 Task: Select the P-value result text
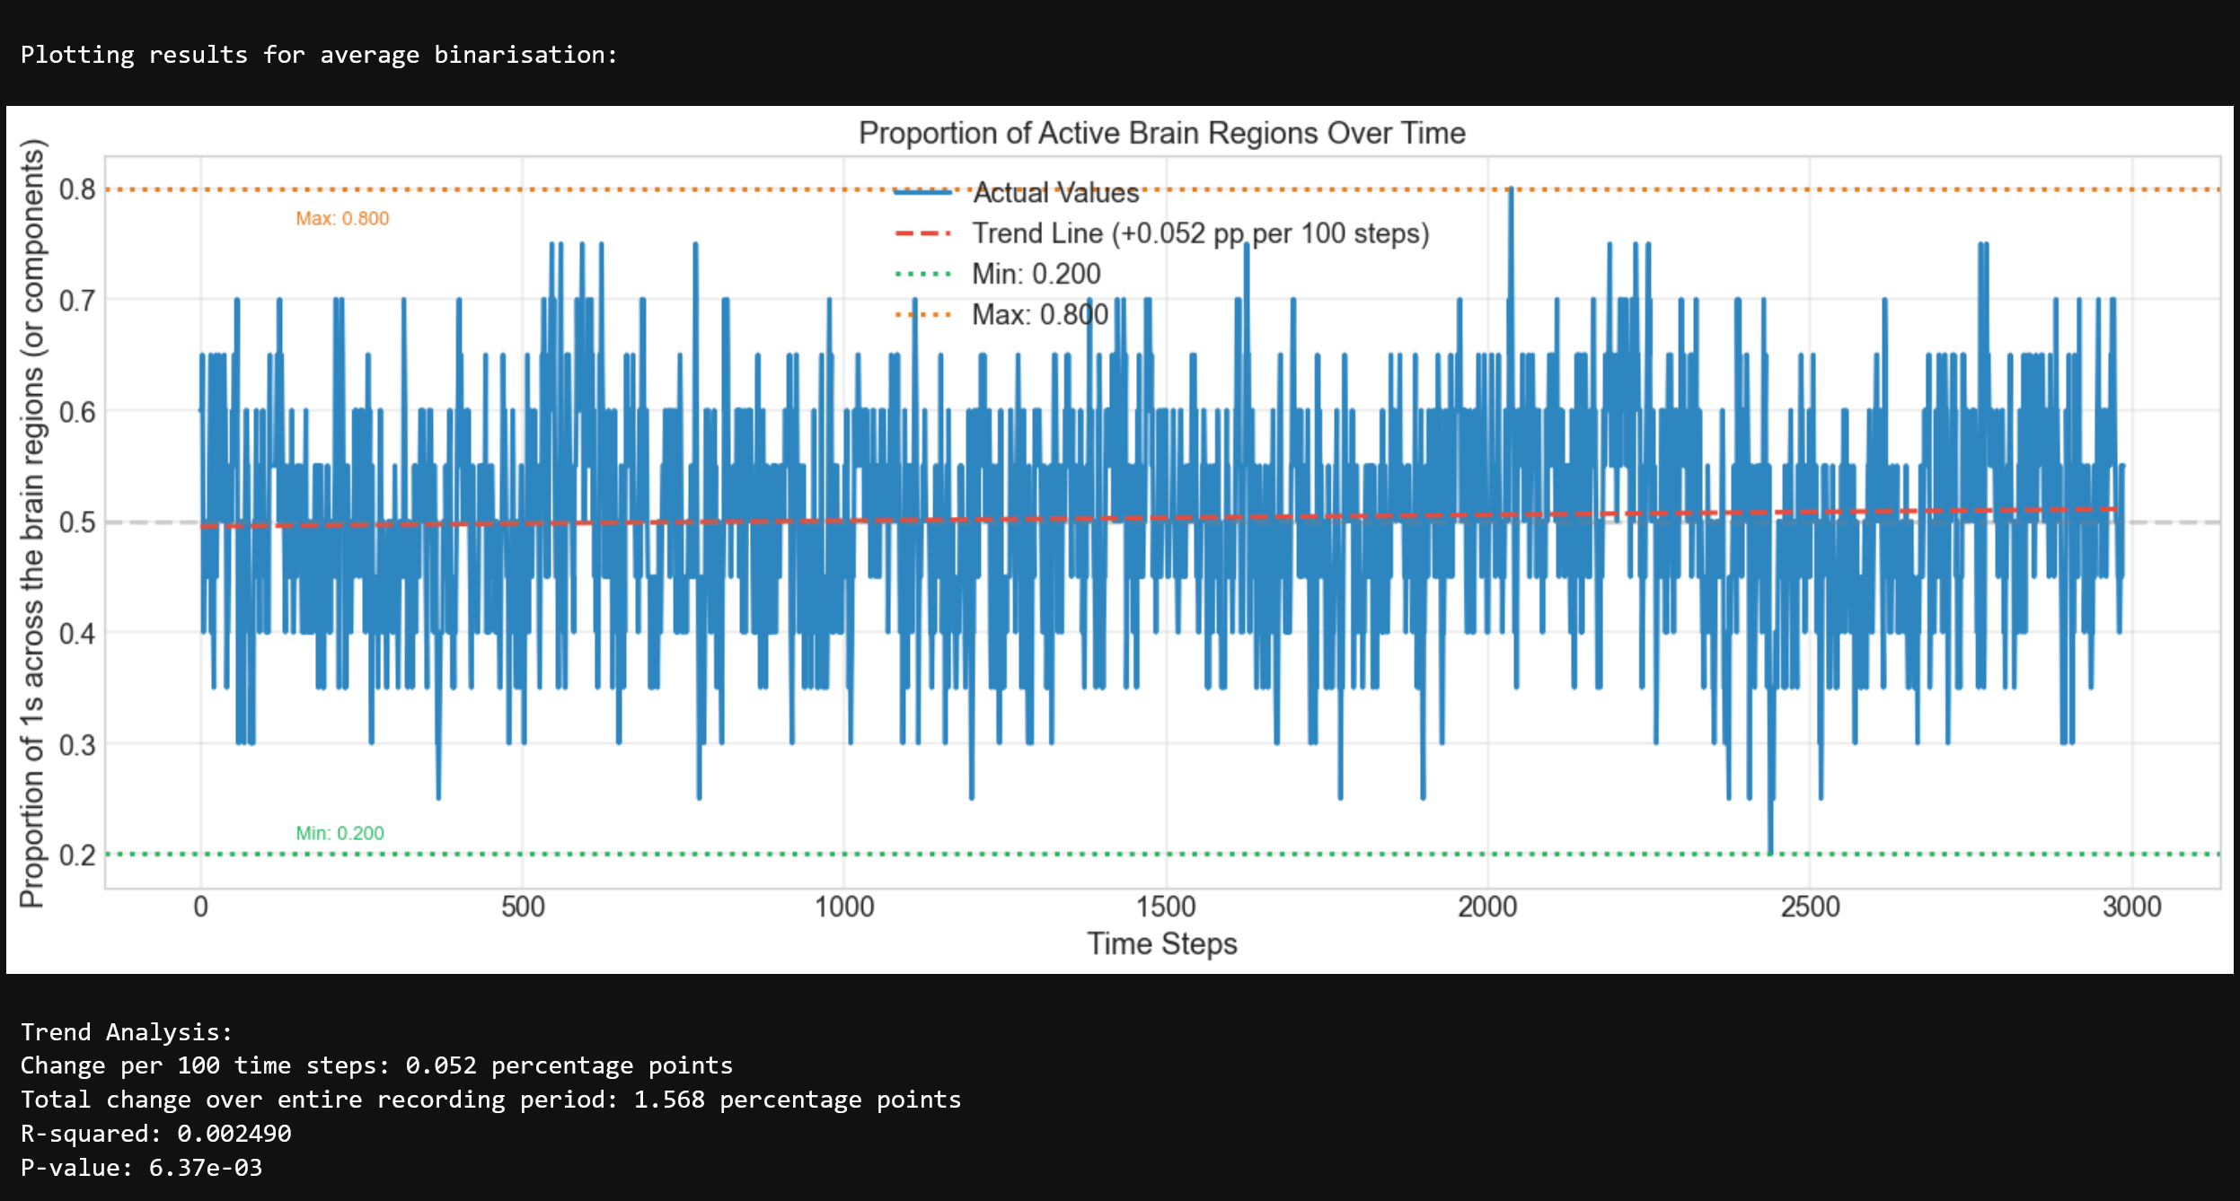142,1167
